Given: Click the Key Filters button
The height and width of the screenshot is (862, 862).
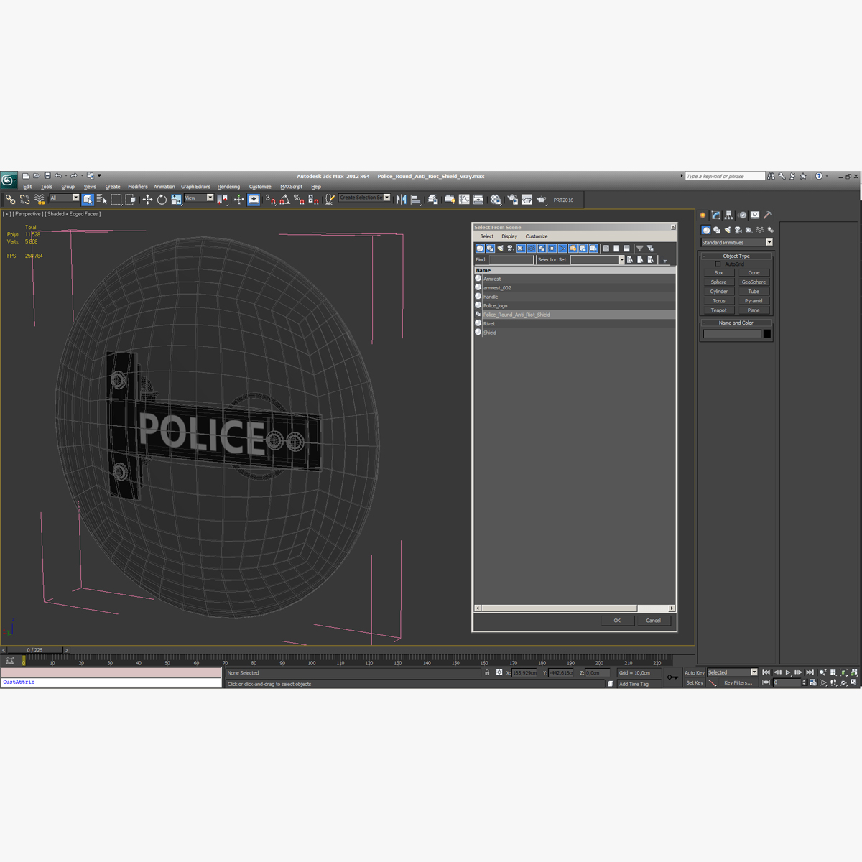Looking at the screenshot, I should coord(738,683).
